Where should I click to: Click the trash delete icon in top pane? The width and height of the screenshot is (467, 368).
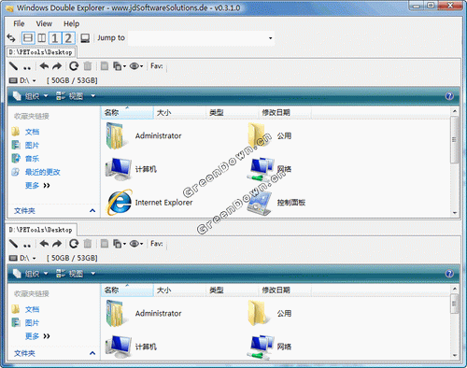pyautogui.click(x=88, y=66)
